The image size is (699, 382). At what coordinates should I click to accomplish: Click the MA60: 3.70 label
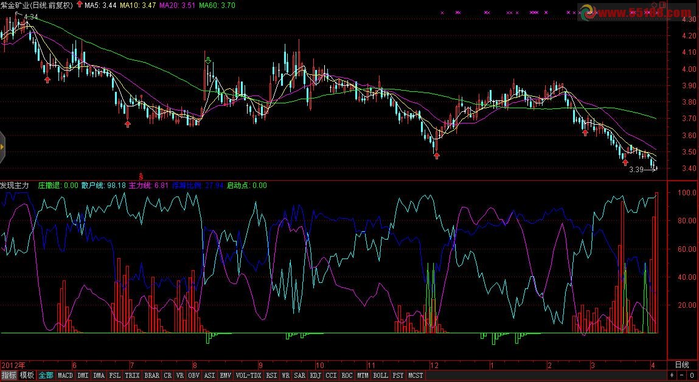point(217,5)
